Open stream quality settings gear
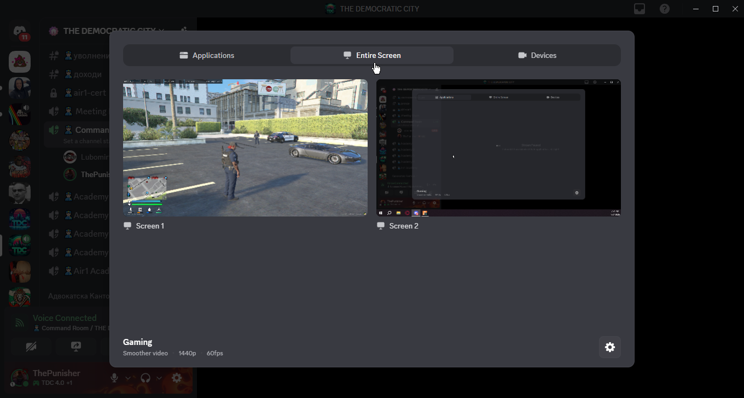The width and height of the screenshot is (744, 398). tap(610, 347)
